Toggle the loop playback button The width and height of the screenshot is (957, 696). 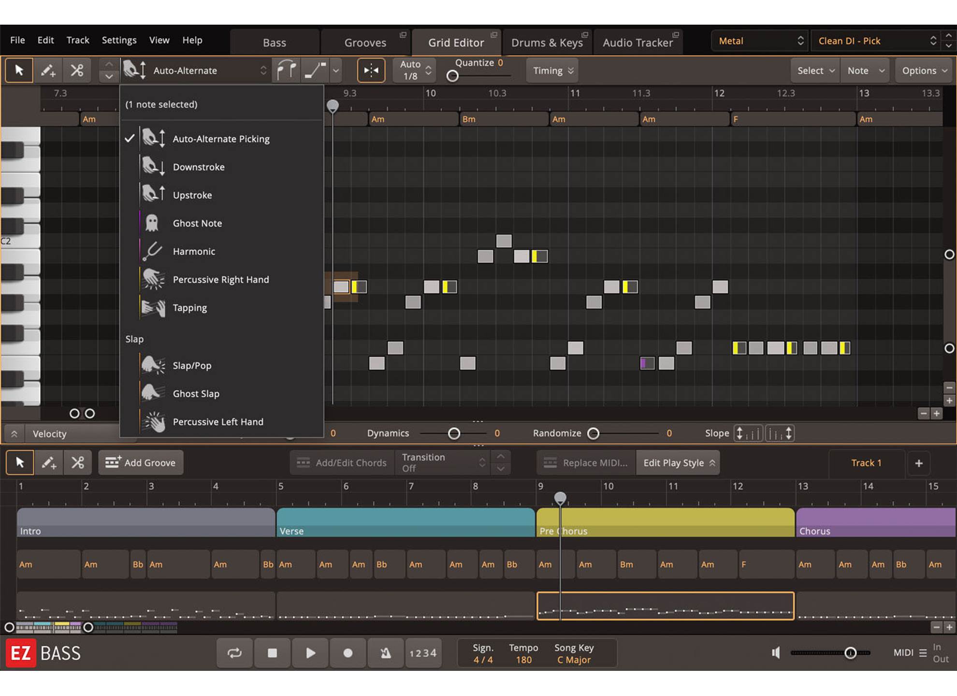pos(234,653)
